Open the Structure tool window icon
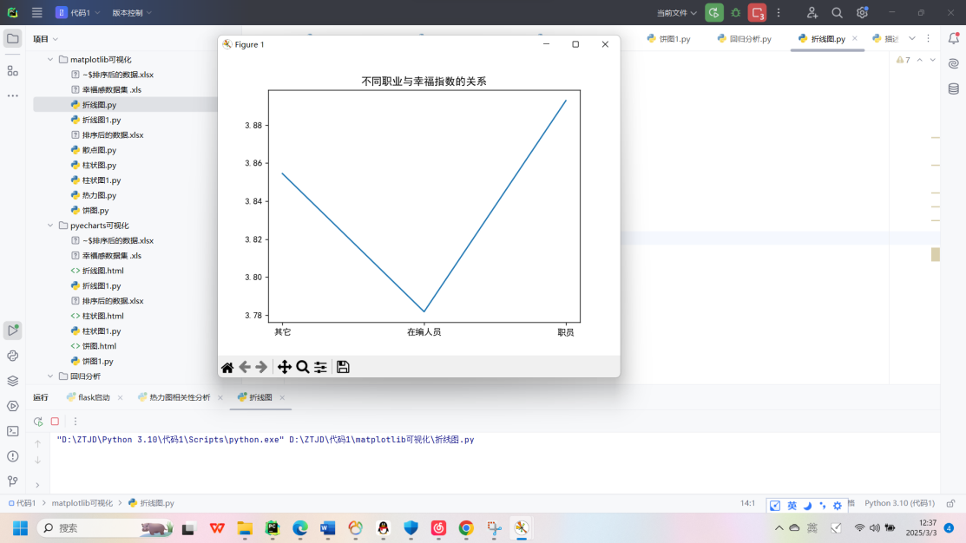The width and height of the screenshot is (966, 543). pos(12,71)
